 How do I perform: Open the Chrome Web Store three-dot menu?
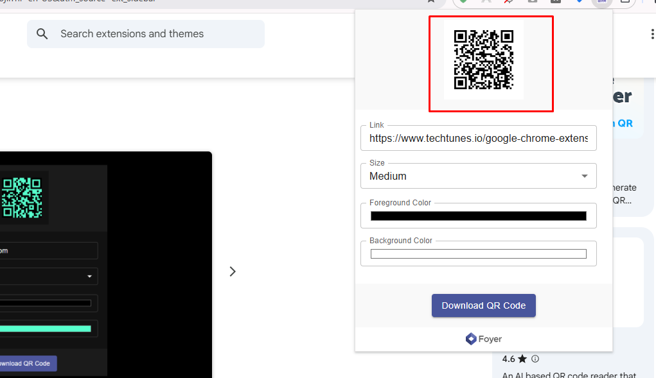tap(653, 33)
